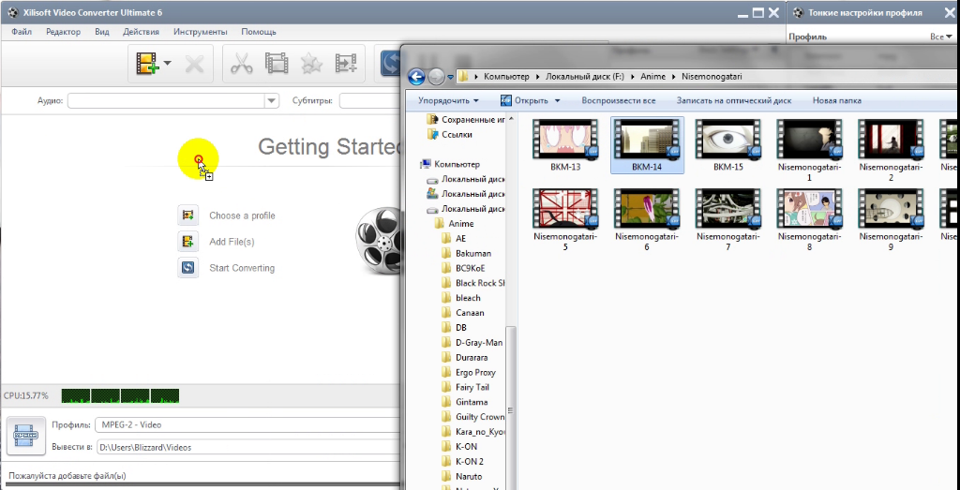Click the Start Converting step icon
The image size is (960, 490).
pyautogui.click(x=187, y=268)
